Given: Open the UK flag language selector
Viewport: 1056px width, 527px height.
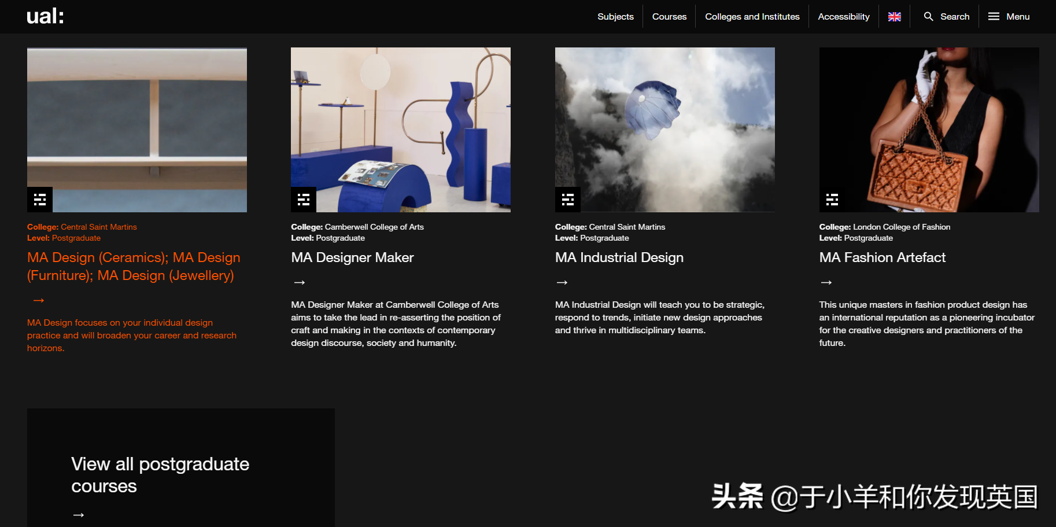Looking at the screenshot, I should tap(894, 17).
